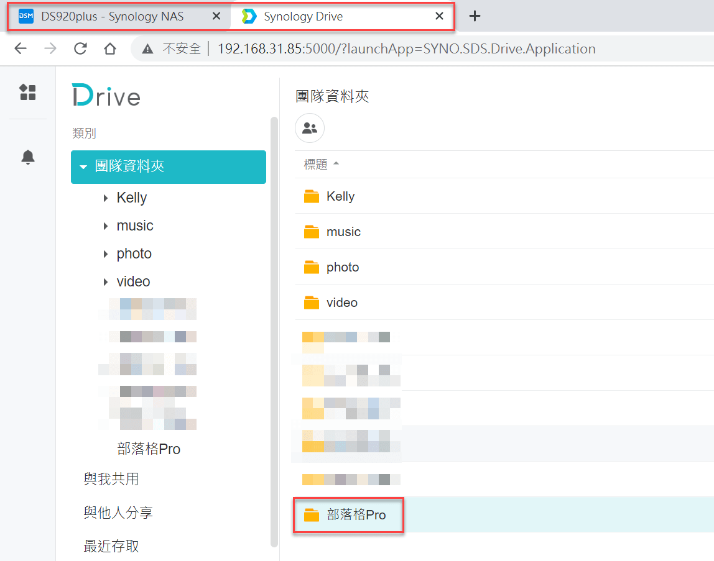Viewport: 714px width, 561px height.
Task: Open notifications bell icon
Action: pyautogui.click(x=28, y=157)
